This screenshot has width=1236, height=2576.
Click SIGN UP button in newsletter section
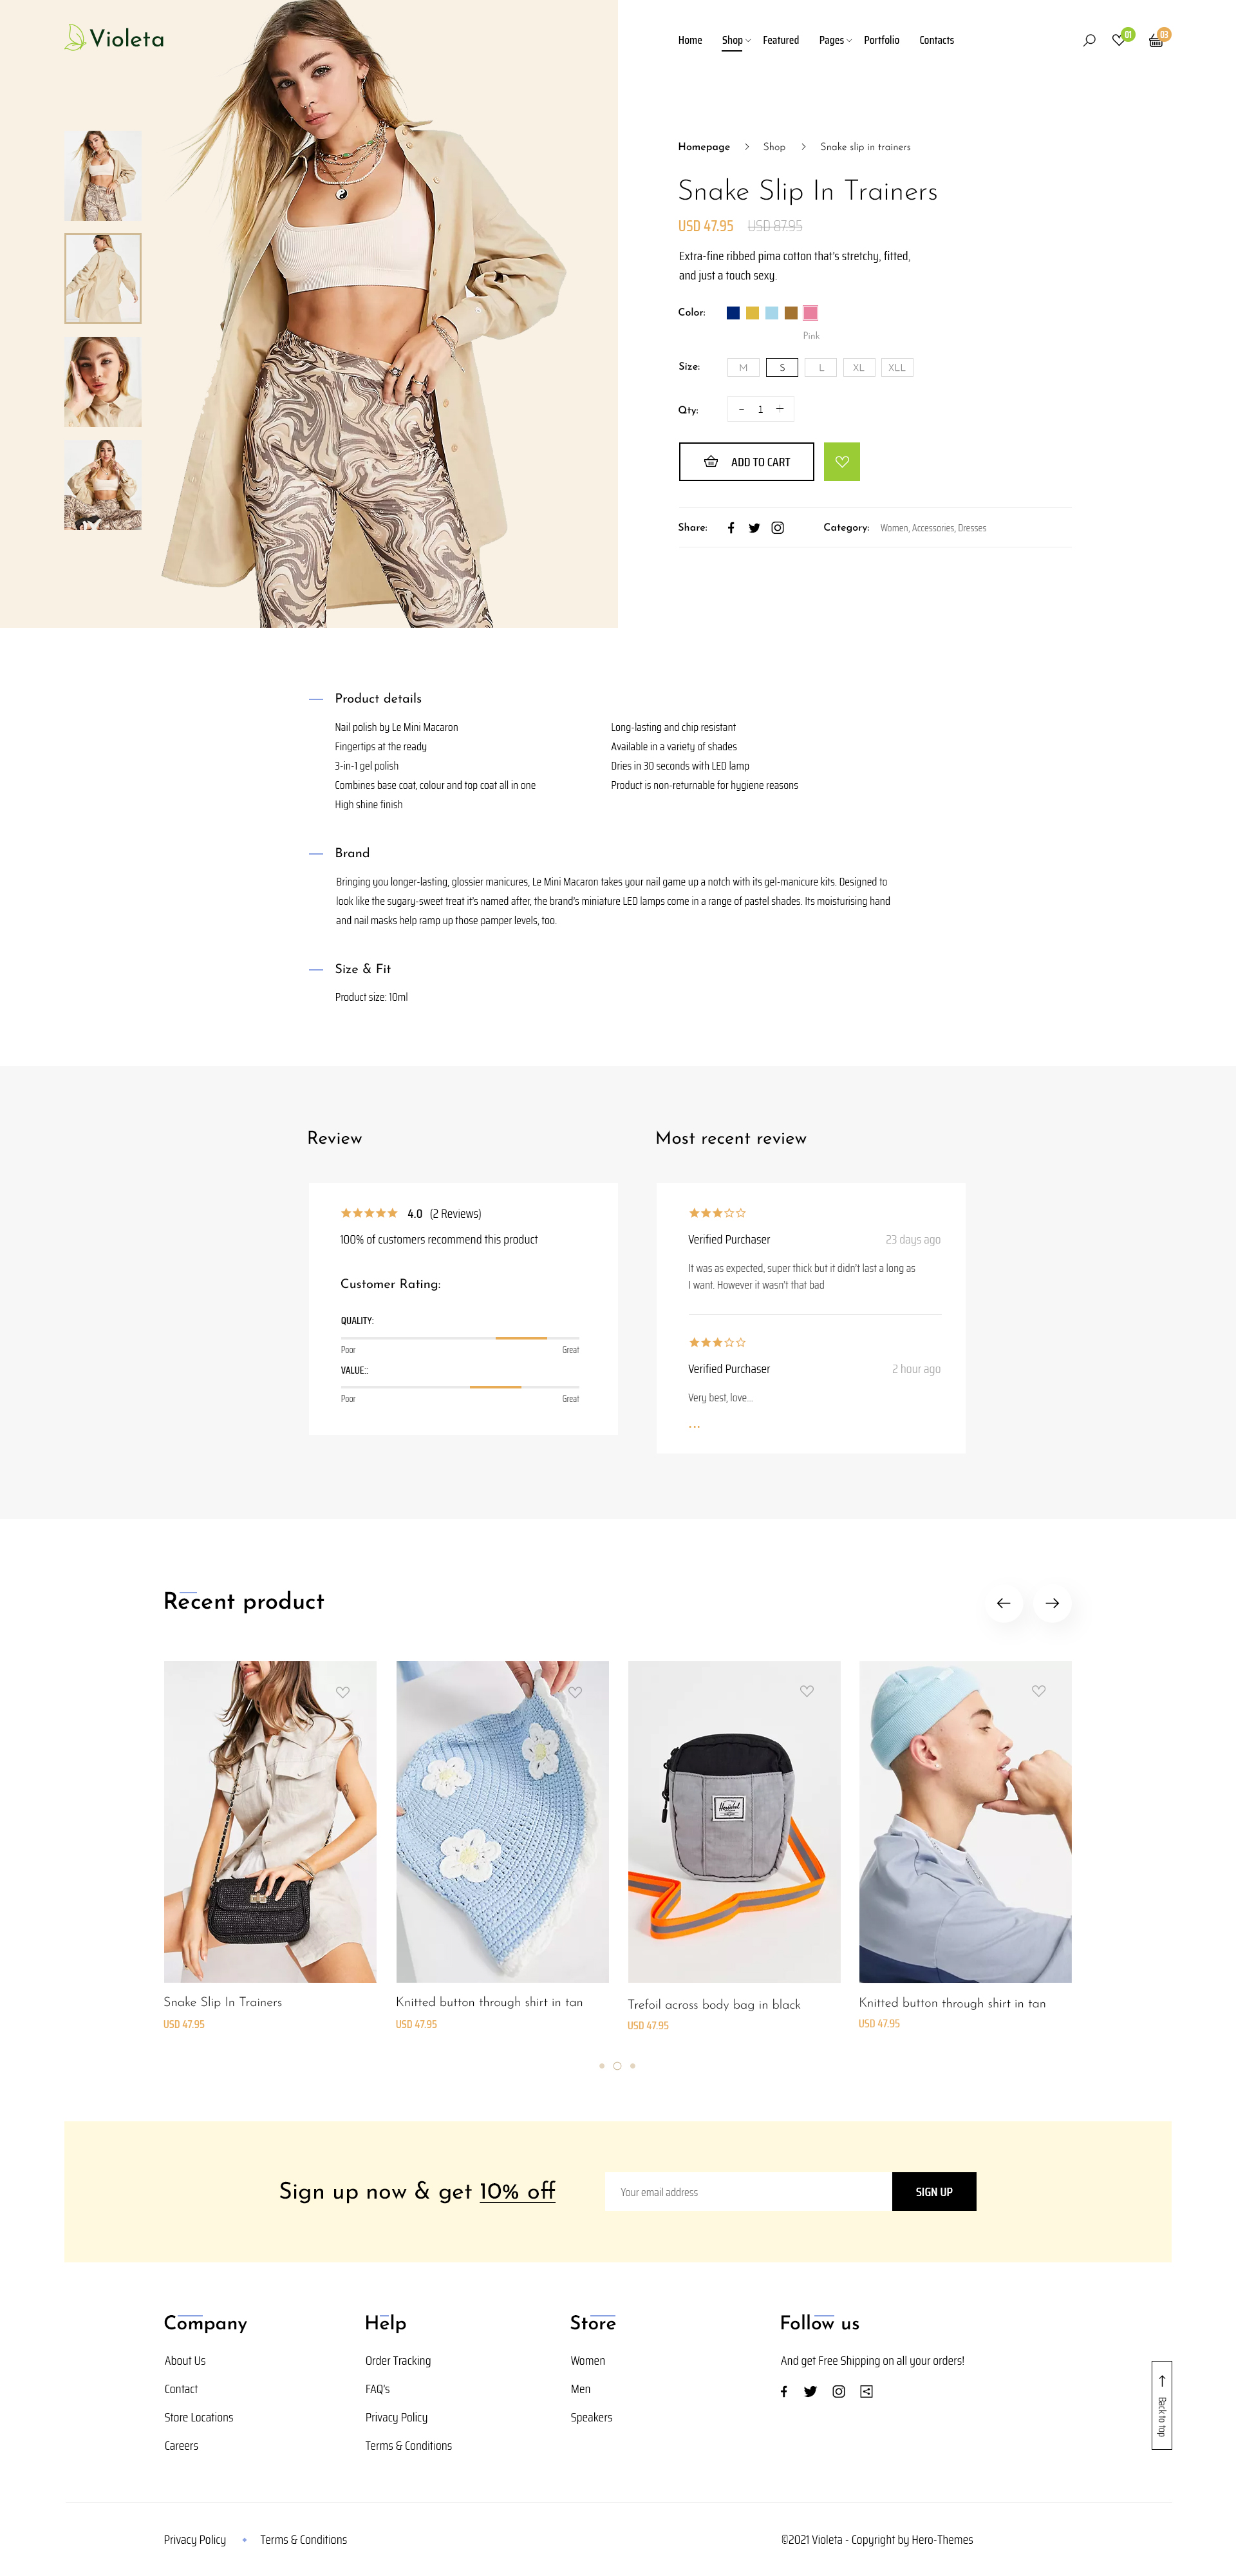click(934, 2192)
